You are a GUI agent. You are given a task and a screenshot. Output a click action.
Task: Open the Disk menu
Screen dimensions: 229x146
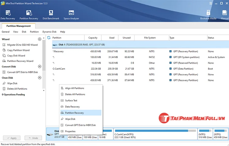pos(24,32)
